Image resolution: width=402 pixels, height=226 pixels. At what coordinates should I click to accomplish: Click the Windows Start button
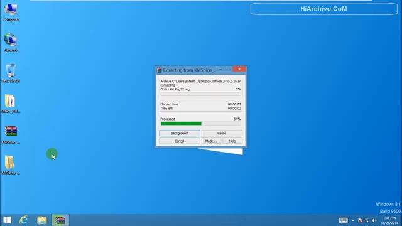pyautogui.click(x=7, y=220)
